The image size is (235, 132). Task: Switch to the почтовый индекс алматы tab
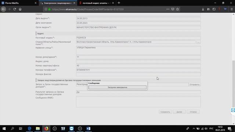pyautogui.click(x=96, y=3)
